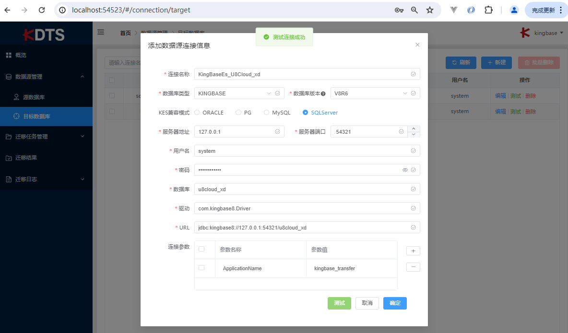Open the 迁移结果 sidebar item
Screen dimensions: 568x333
tap(26, 158)
